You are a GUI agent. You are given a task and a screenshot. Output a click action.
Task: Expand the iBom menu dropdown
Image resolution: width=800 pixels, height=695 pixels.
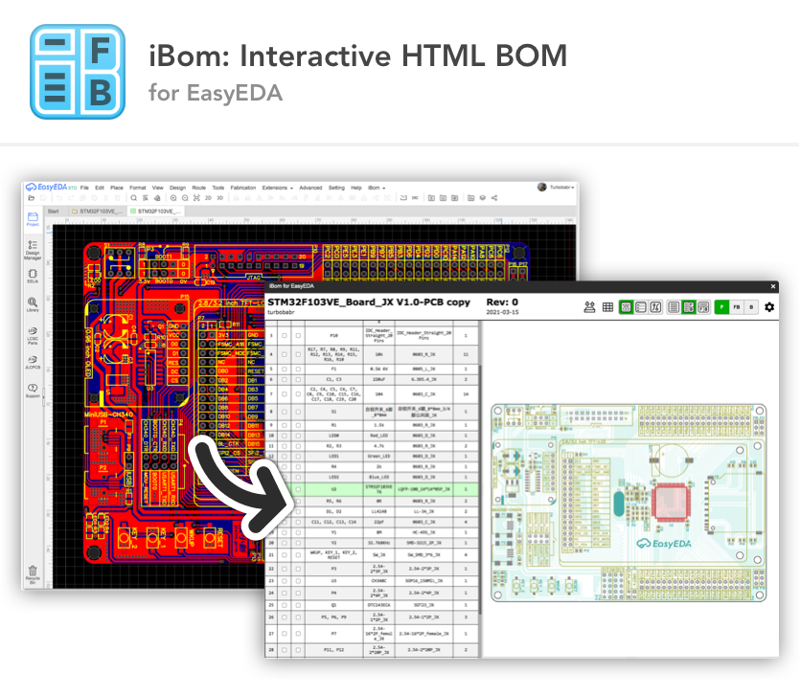click(377, 188)
